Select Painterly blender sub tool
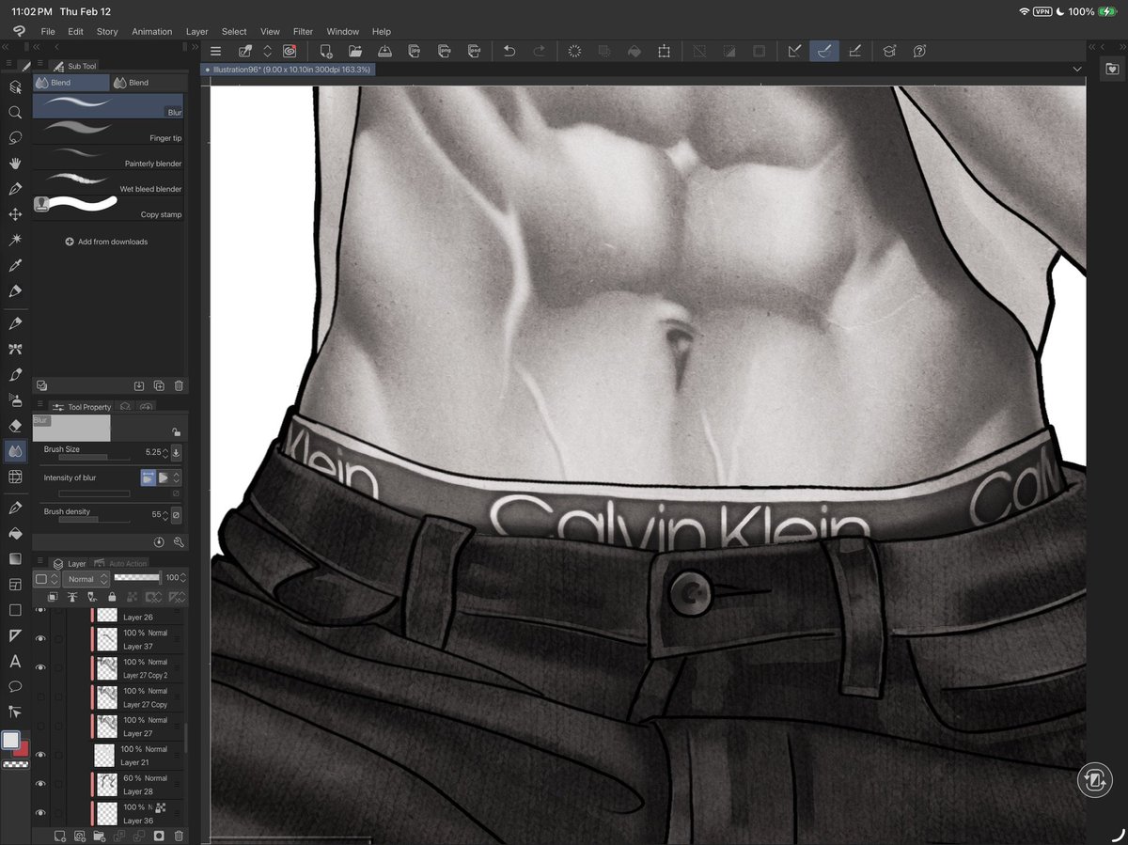The width and height of the screenshot is (1128, 845). 108,159
